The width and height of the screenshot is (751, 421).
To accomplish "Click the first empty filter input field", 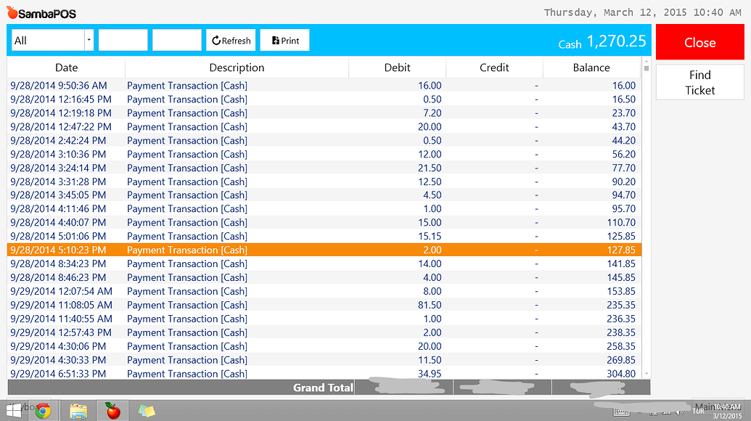I will [x=122, y=40].
